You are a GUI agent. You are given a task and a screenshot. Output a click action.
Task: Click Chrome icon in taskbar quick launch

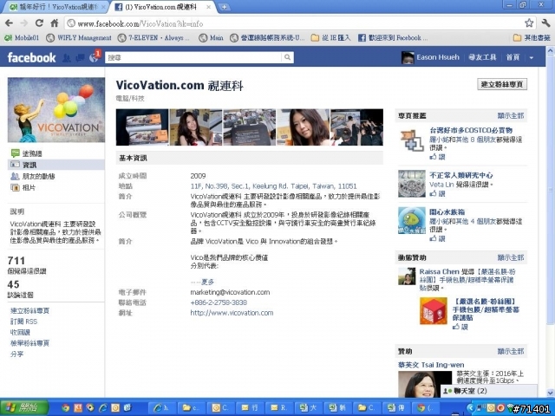pyautogui.click(x=66, y=408)
